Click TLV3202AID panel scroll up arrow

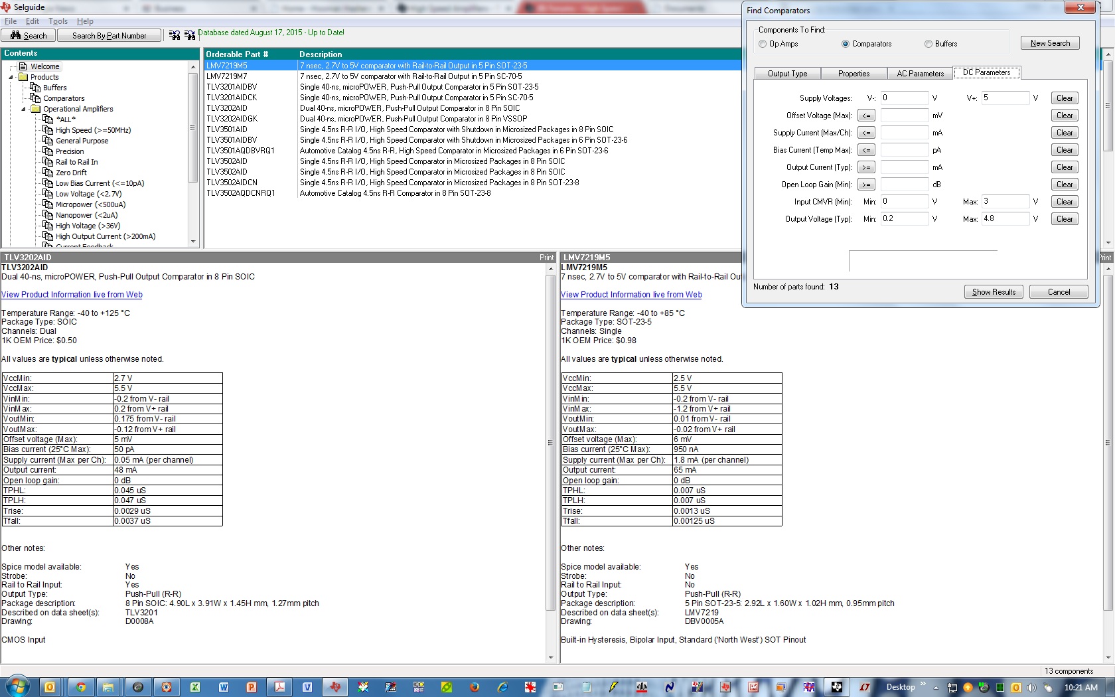(550, 269)
